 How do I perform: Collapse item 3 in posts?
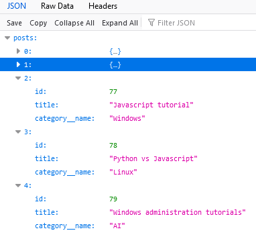click(18, 132)
